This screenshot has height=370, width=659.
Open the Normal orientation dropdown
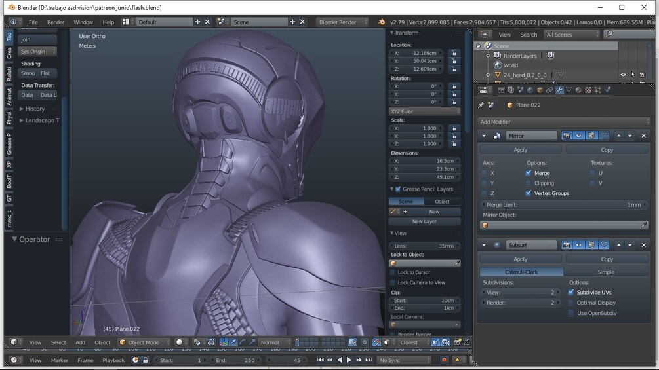[274, 342]
